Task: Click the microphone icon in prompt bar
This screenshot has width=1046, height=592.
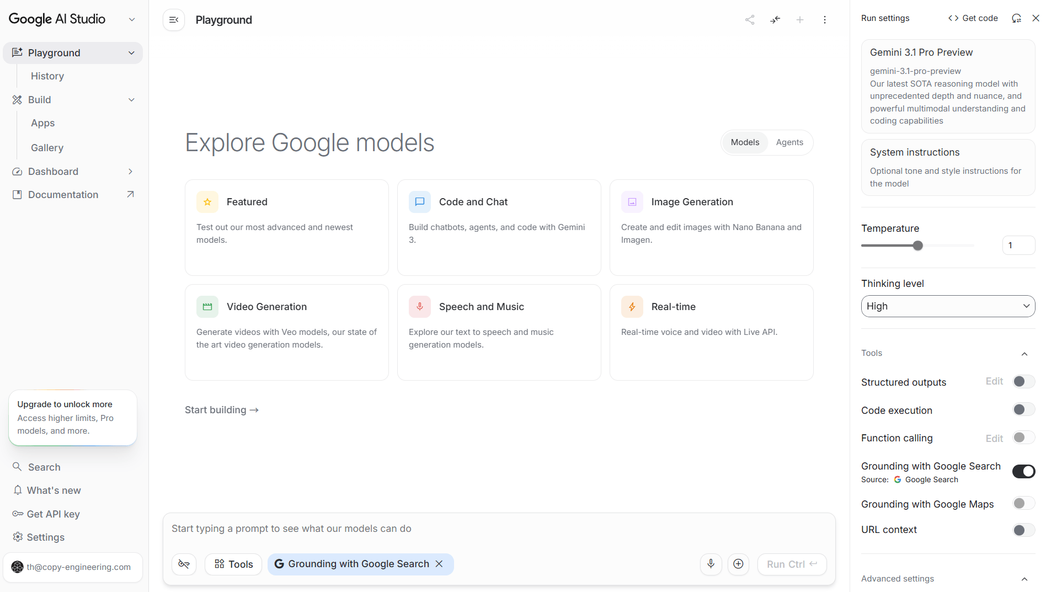Action: coord(711,564)
